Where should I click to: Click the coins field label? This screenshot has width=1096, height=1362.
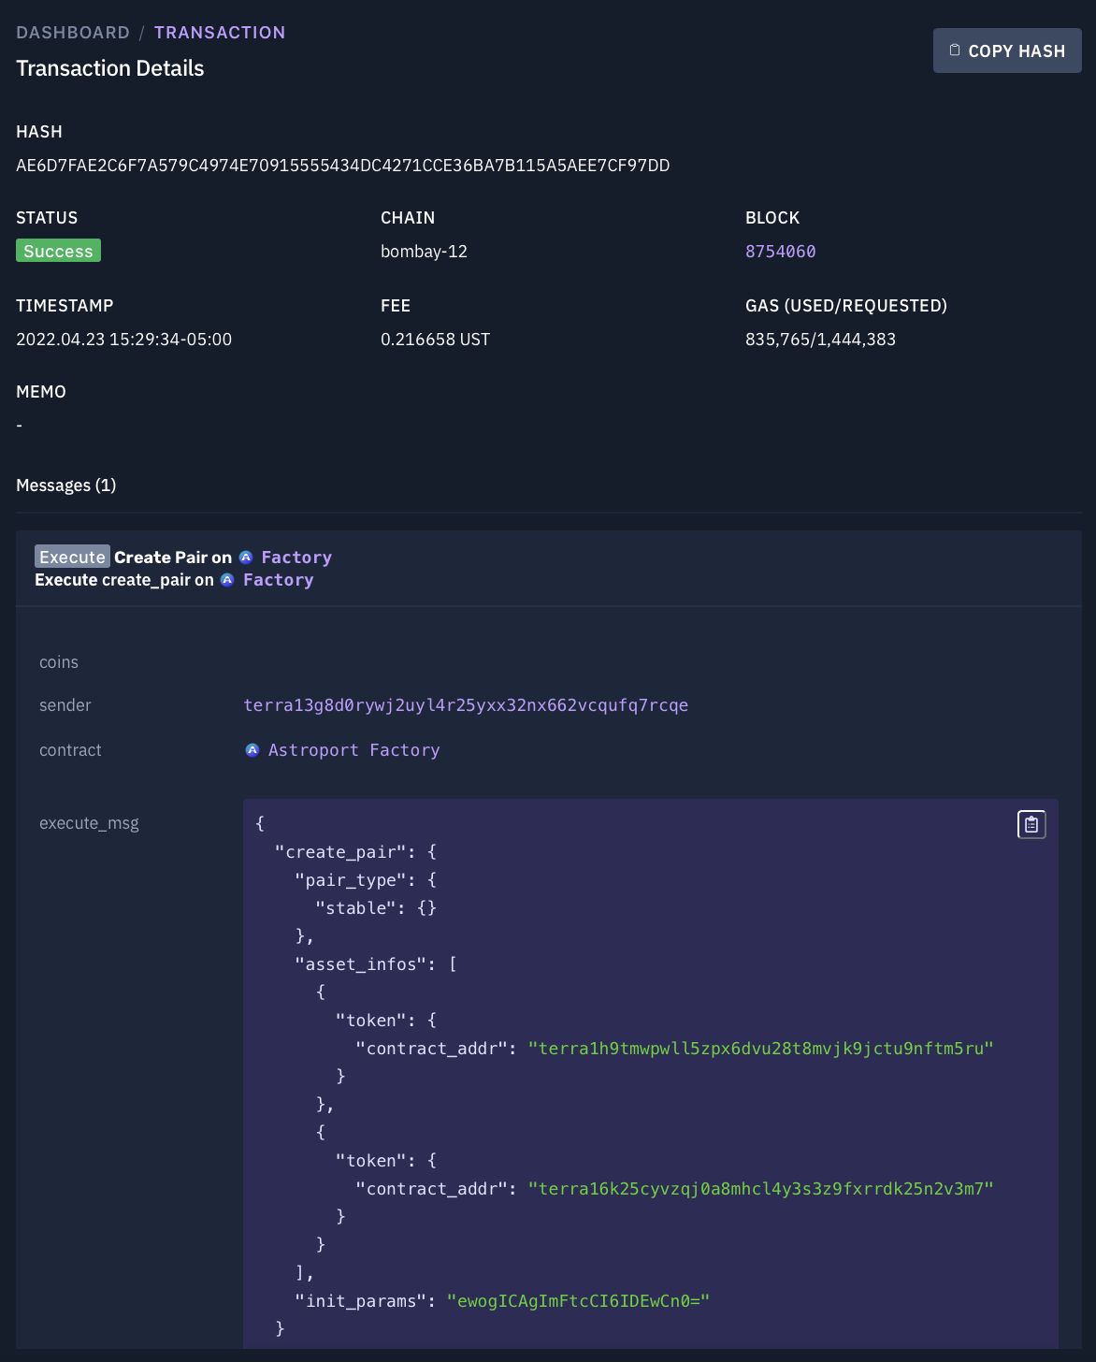(59, 662)
